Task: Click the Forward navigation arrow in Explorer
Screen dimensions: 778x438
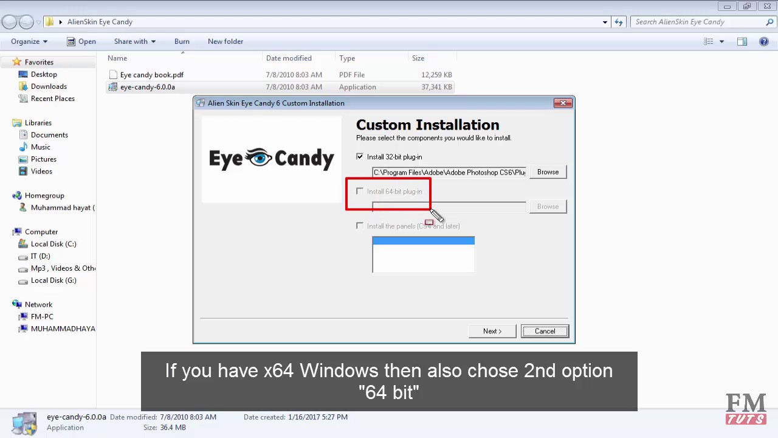Action: coord(26,23)
